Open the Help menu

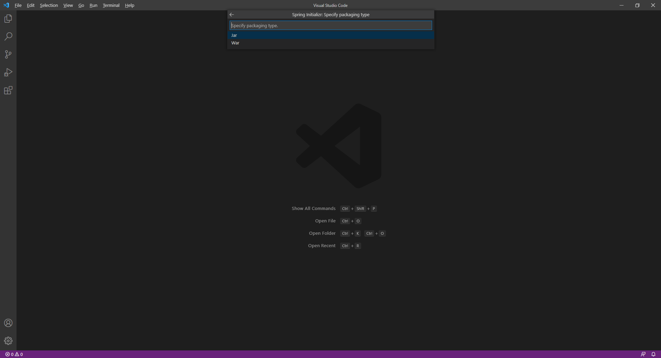129,5
